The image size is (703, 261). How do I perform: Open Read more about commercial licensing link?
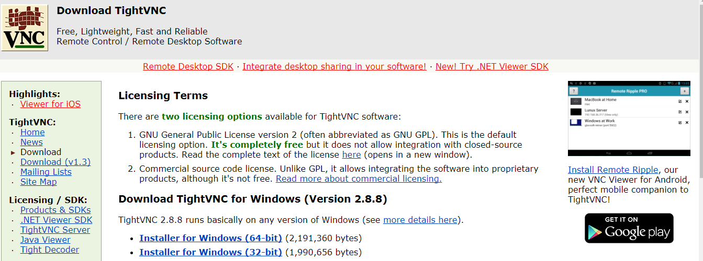(x=359, y=179)
